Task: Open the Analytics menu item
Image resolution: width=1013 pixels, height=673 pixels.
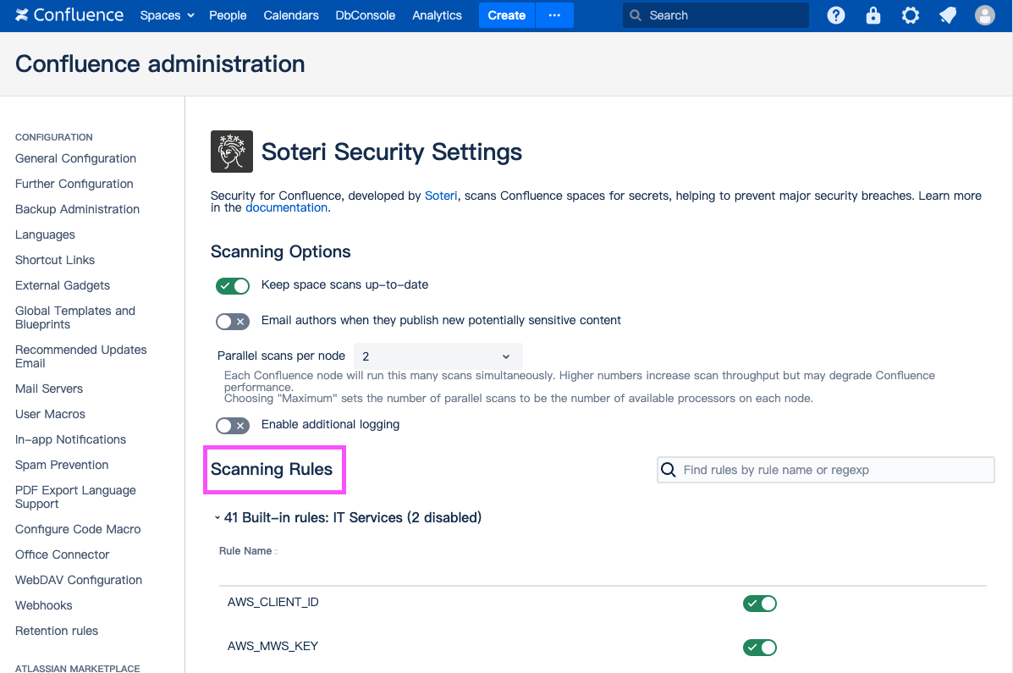Action: pyautogui.click(x=437, y=15)
